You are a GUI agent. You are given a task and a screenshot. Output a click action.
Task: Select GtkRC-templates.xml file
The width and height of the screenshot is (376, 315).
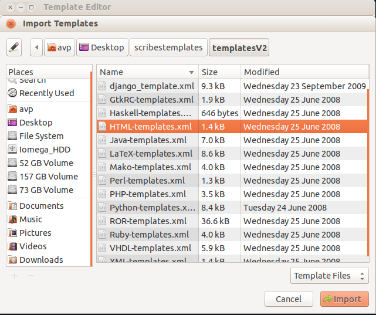[232, 100]
